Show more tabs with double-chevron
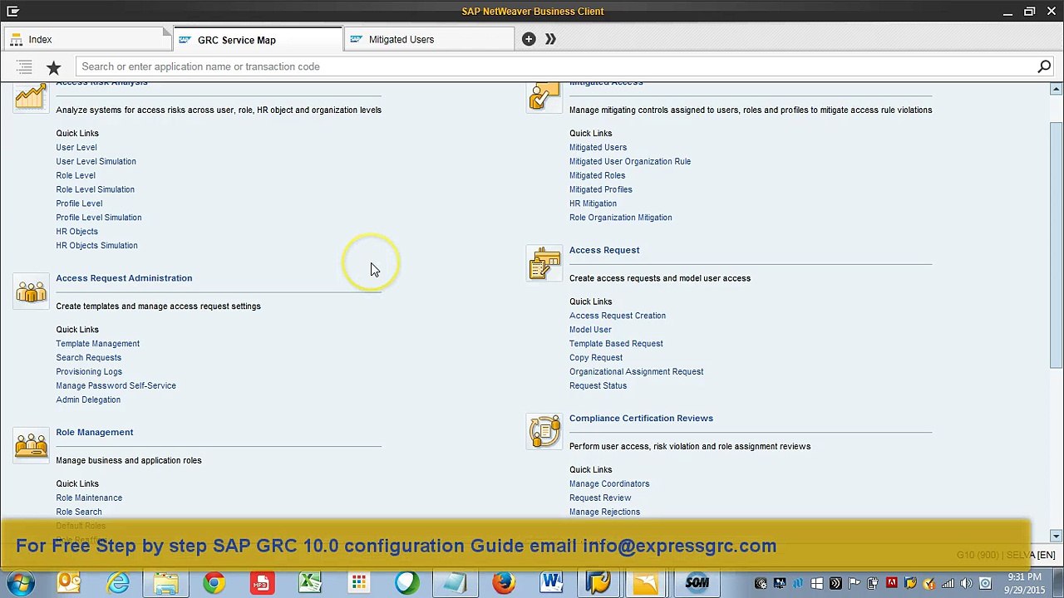 click(x=550, y=39)
